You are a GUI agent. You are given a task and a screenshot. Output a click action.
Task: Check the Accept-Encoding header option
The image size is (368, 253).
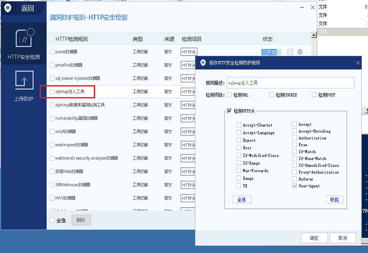click(295, 131)
